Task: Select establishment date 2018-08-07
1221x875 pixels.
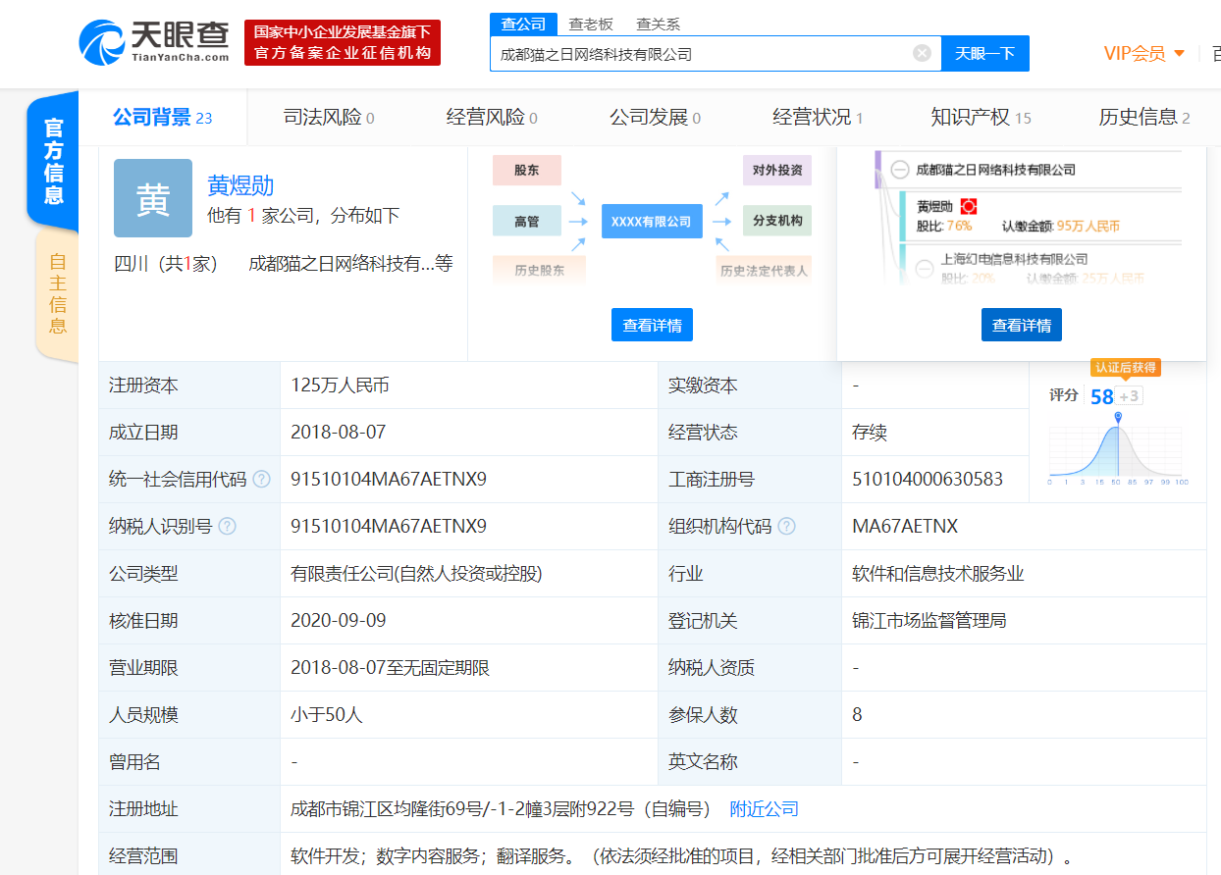Action: pyautogui.click(x=338, y=433)
